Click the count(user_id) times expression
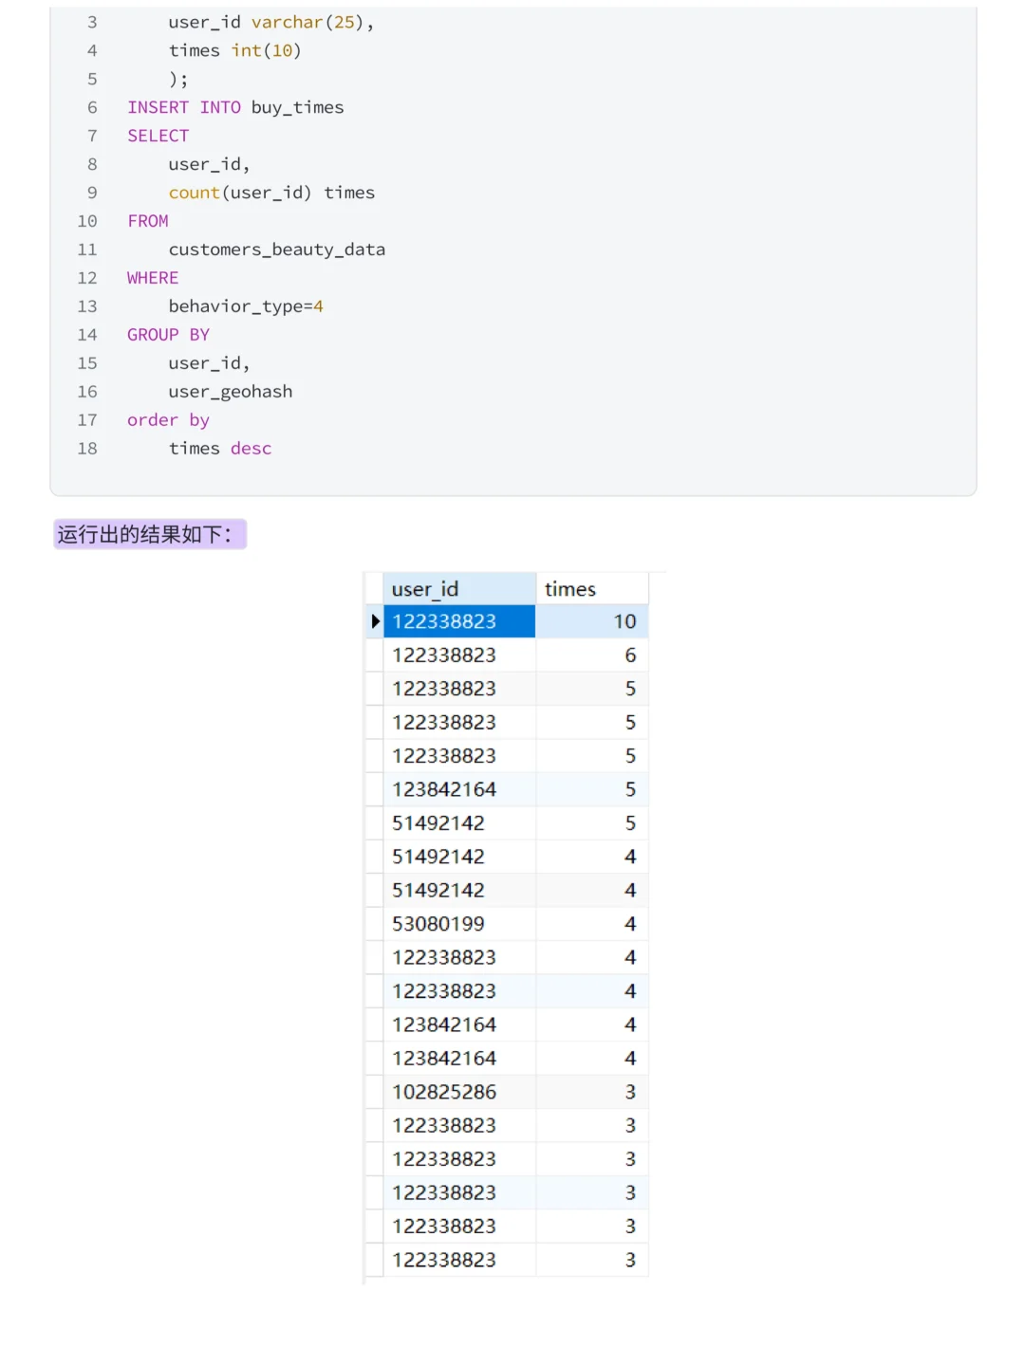 click(271, 193)
